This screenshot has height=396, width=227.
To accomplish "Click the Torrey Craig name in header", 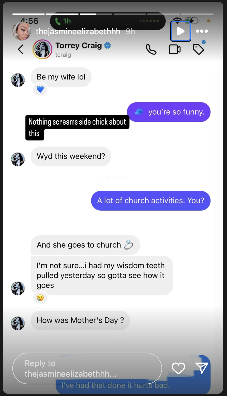I will click(79, 45).
